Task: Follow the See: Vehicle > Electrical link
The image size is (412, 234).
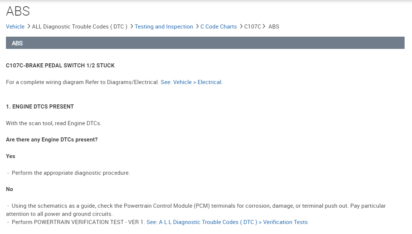Action: pyautogui.click(x=191, y=82)
